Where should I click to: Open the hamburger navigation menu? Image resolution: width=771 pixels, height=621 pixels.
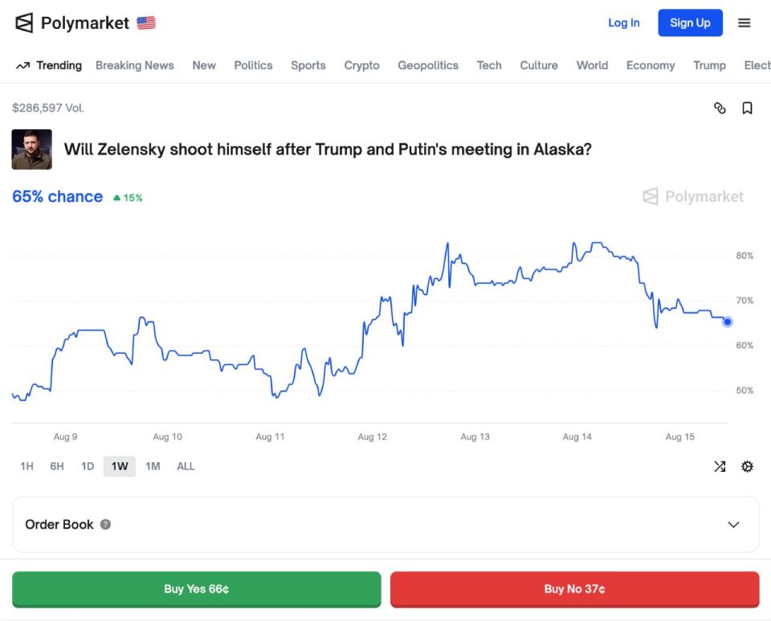pos(744,22)
